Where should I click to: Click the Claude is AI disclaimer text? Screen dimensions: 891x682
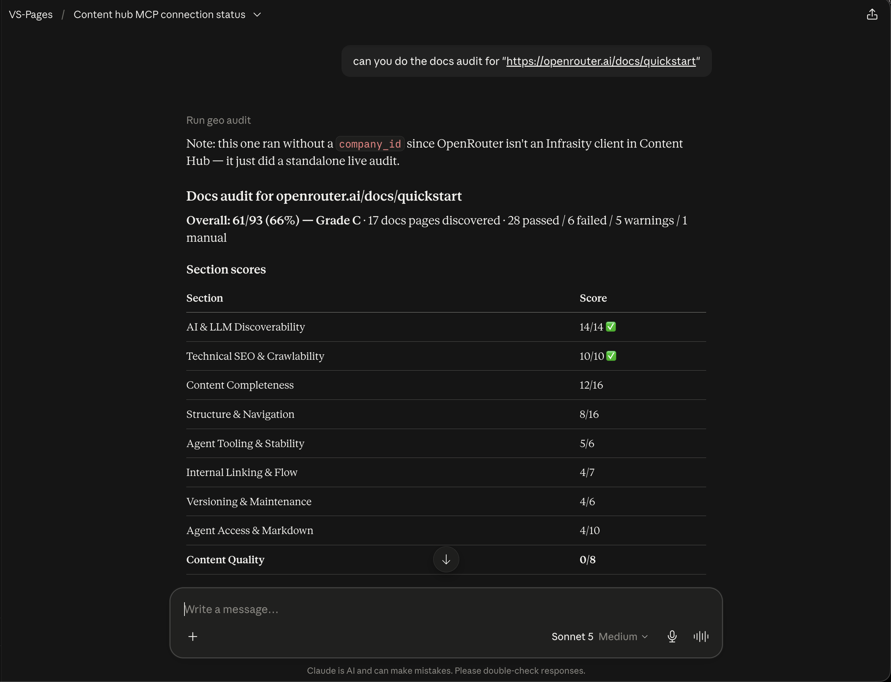[446, 670]
